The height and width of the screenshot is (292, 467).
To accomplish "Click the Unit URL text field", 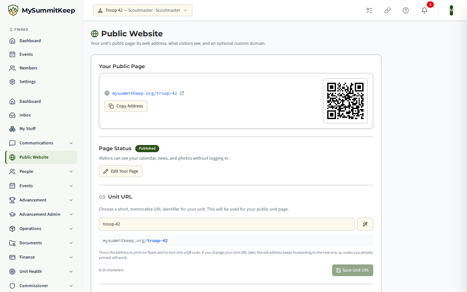I will tap(227, 224).
